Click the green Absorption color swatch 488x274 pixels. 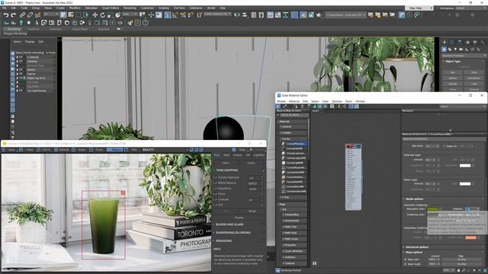(433, 209)
